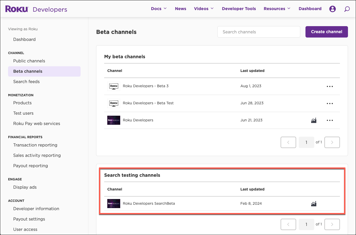Screen dimensions: 356x235
Task: Click the user account profile icon
Action: click(332, 9)
